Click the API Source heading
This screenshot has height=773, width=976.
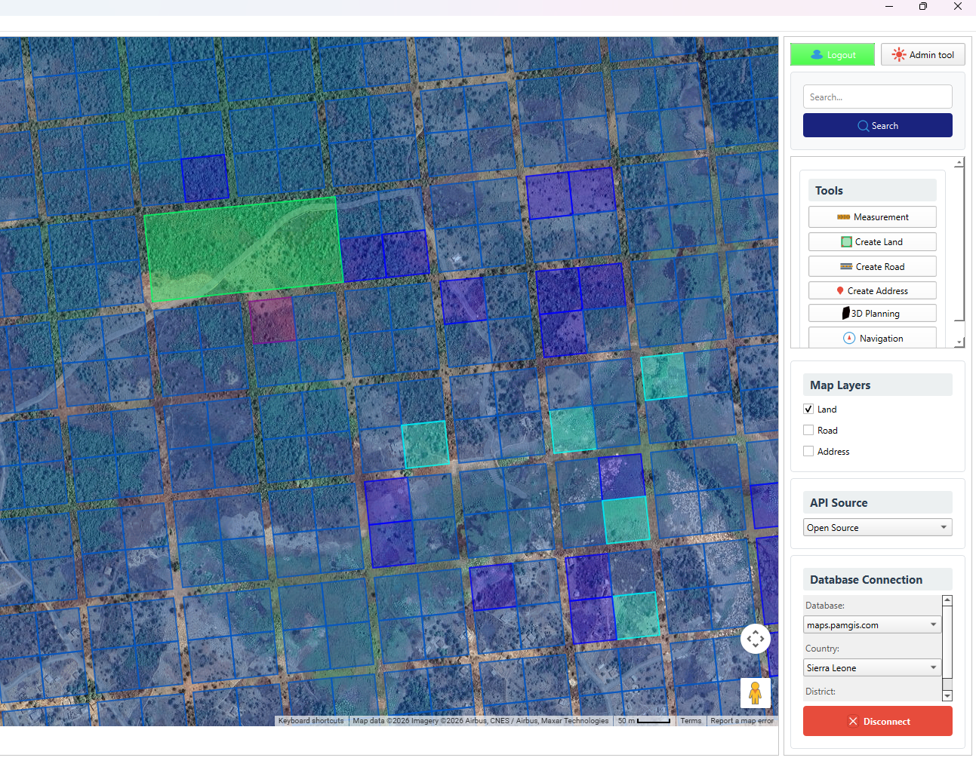click(x=839, y=503)
